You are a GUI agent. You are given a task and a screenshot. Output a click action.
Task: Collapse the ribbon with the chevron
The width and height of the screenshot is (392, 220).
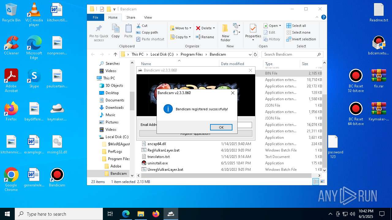pos(318,17)
